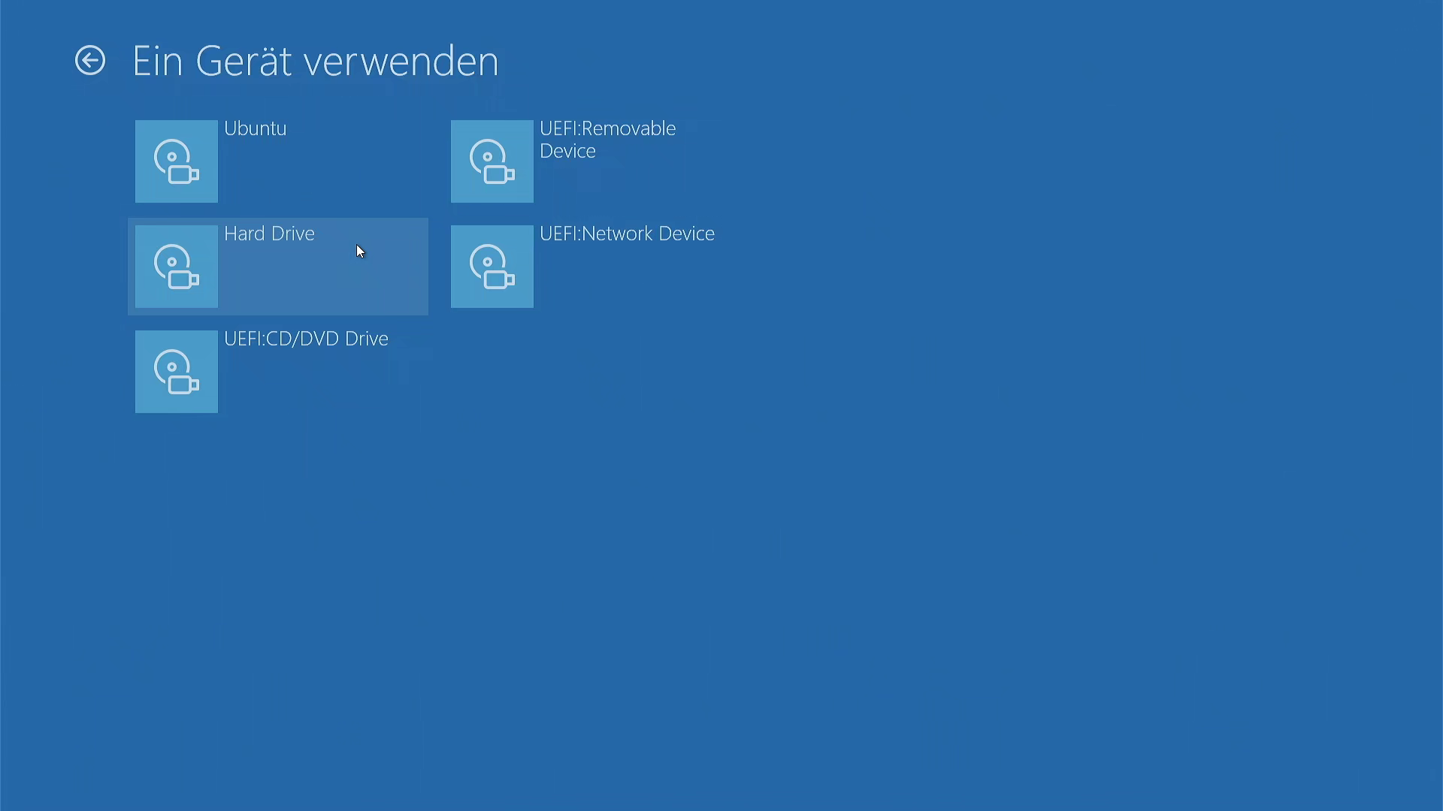This screenshot has height=811, width=1443.
Task: Boot from the network device option
Action: coord(594,267)
